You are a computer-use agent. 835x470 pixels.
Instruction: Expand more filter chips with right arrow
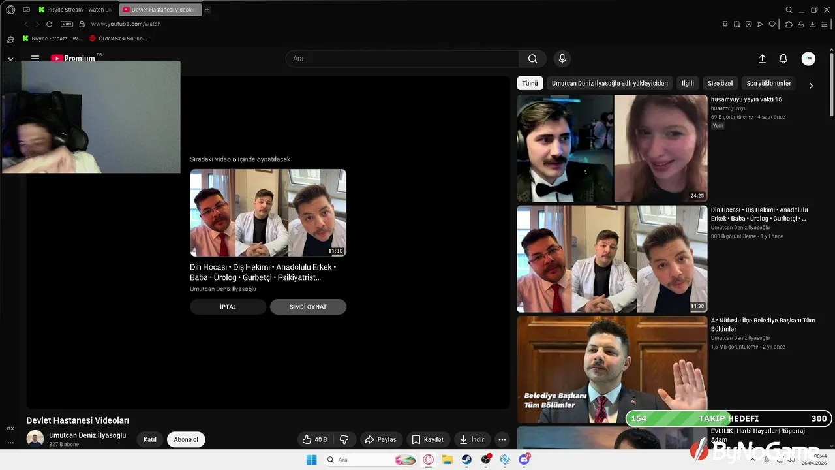click(x=811, y=85)
